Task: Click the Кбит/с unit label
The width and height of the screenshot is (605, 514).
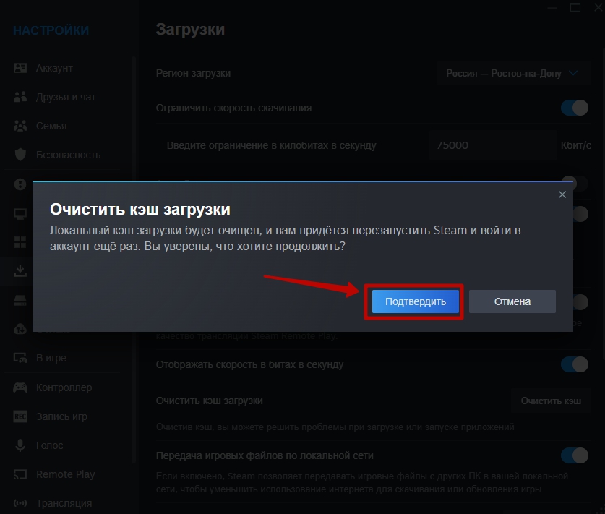Action: (x=575, y=145)
